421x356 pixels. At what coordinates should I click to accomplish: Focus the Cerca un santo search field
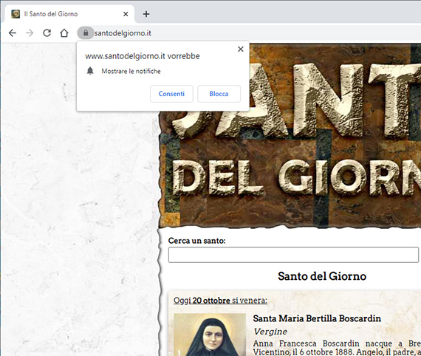pyautogui.click(x=293, y=255)
